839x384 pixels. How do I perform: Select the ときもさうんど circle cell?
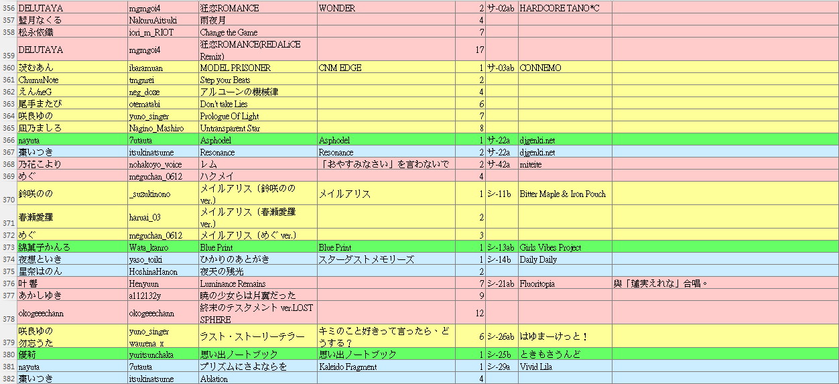pos(564,355)
